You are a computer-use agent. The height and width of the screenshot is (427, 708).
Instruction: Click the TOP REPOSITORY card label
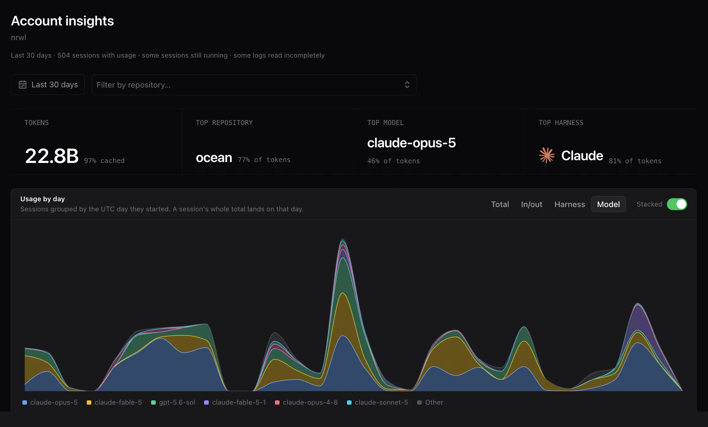coord(224,123)
